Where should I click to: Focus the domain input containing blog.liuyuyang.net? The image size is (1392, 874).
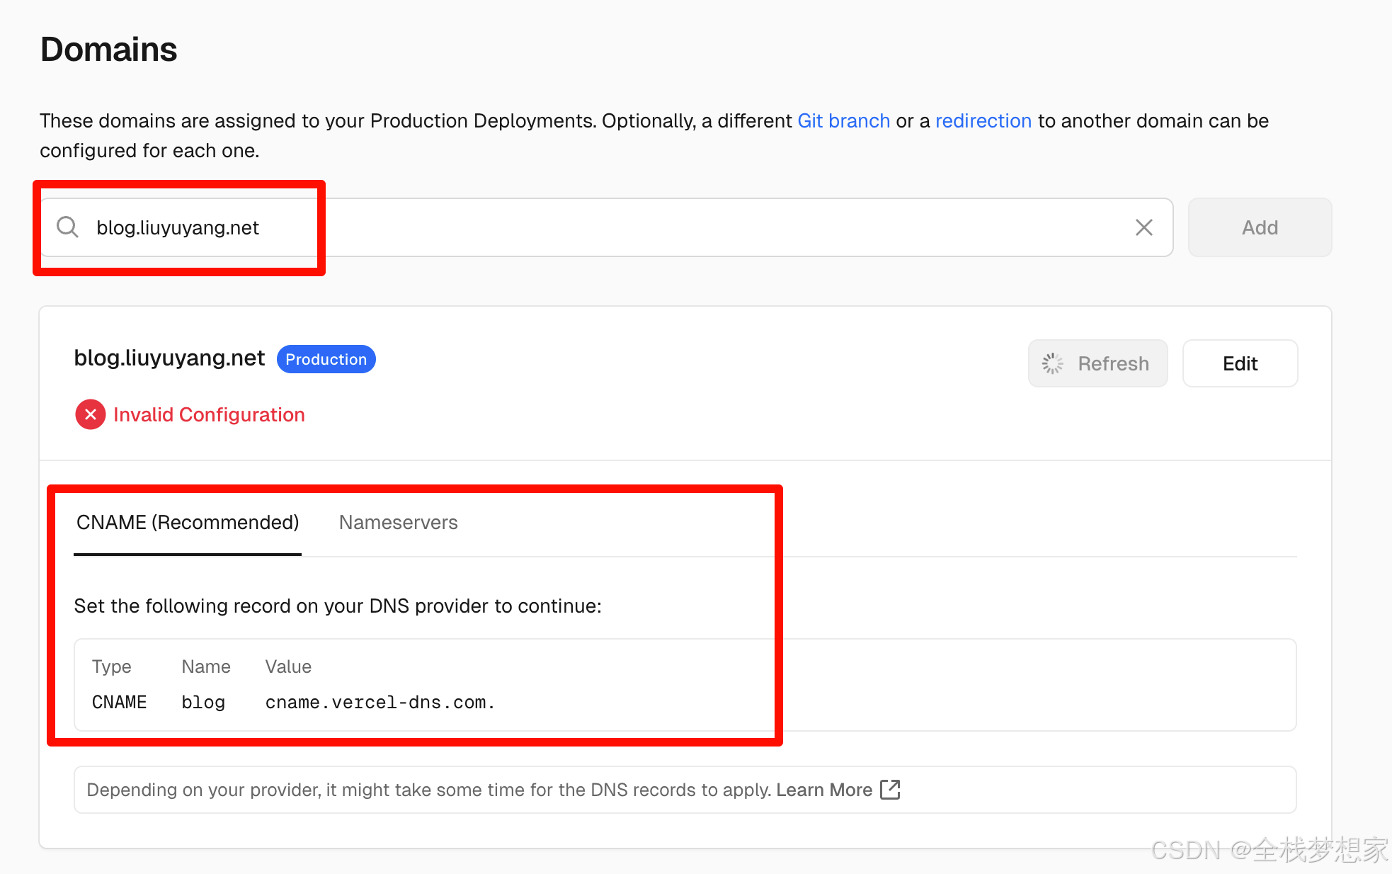coord(607,227)
